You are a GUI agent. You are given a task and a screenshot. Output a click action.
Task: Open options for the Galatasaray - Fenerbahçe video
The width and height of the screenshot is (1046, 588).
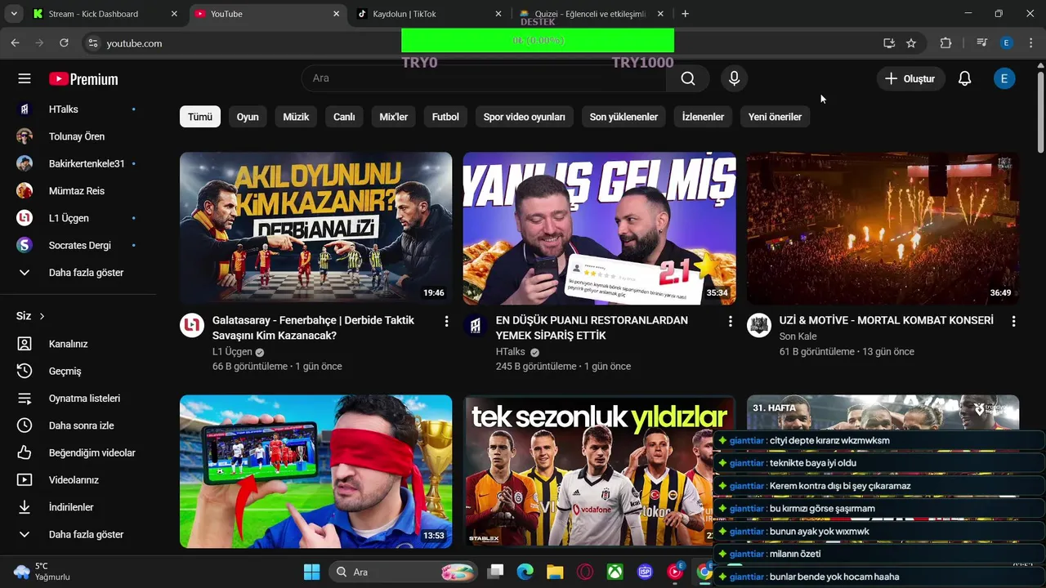[446, 322]
